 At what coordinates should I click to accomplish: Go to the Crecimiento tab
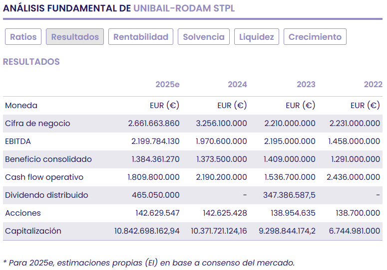coord(315,37)
